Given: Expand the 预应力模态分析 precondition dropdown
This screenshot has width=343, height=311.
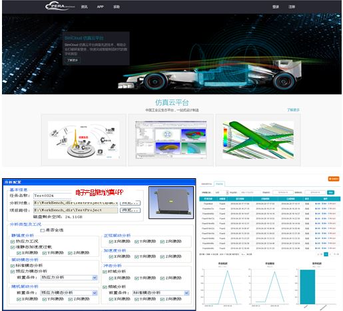Looking at the screenshot, I should [95, 293].
